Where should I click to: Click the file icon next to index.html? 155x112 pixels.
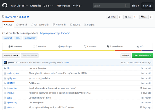[x=5, y=88]
